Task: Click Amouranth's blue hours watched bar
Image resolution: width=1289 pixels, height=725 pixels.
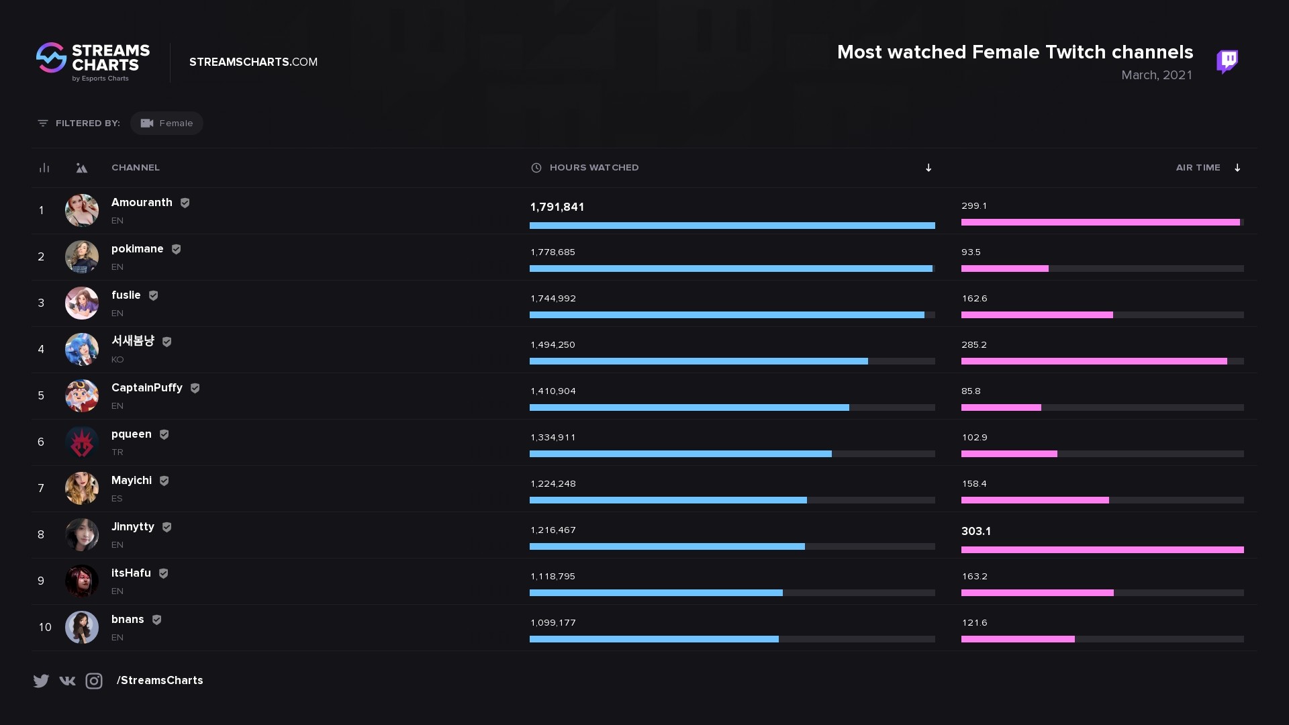Action: [732, 226]
